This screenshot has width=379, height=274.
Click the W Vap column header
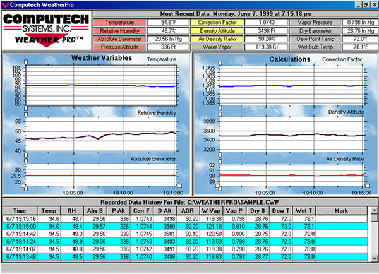231,211
